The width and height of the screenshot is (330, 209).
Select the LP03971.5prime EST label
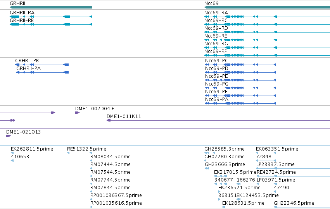(276, 180)
